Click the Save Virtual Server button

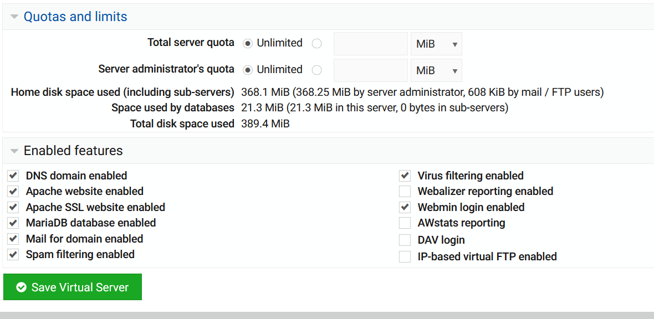point(72,287)
